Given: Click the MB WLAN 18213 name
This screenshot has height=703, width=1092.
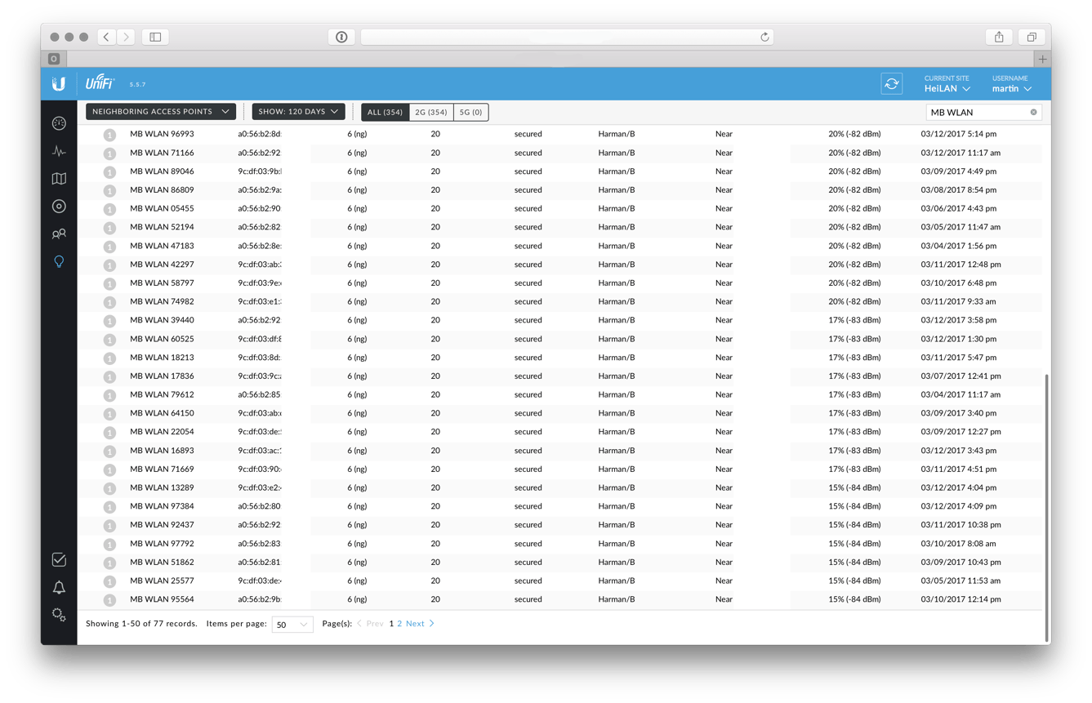Looking at the screenshot, I should (x=162, y=358).
